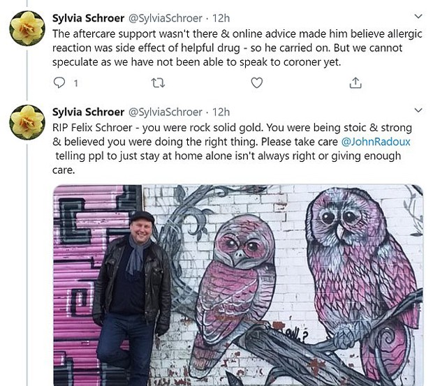Open daffodil avatar on the first tweet
The image size is (433, 386).
click(27, 29)
